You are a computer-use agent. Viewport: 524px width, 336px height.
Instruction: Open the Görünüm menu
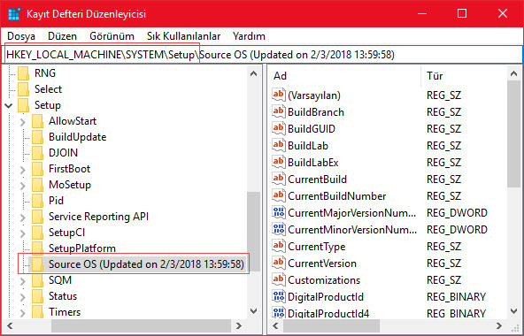[112, 36]
